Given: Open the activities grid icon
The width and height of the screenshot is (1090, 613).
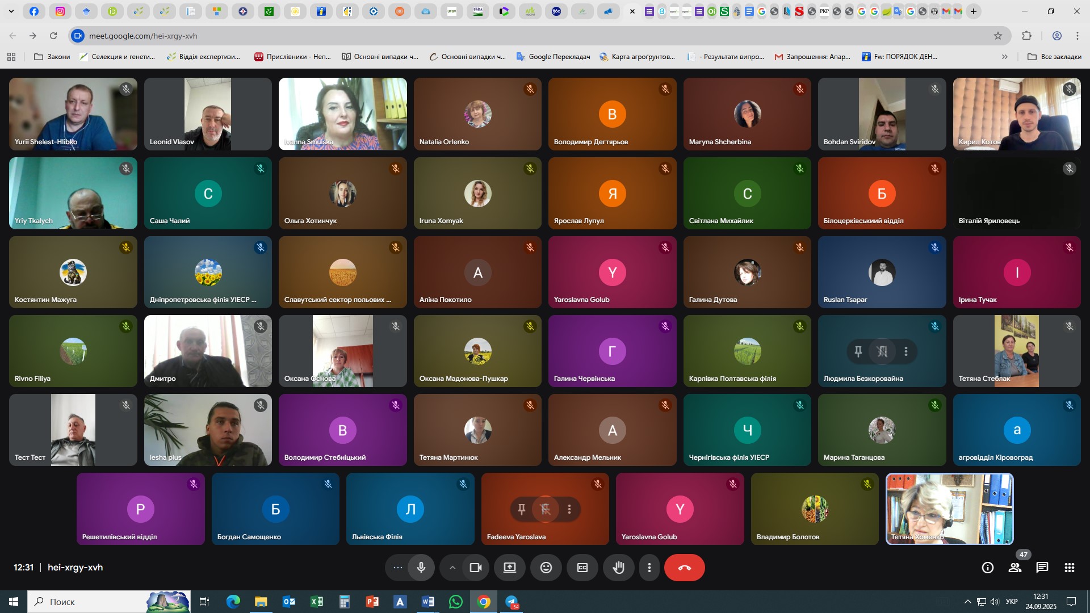Looking at the screenshot, I should coord(1069,568).
